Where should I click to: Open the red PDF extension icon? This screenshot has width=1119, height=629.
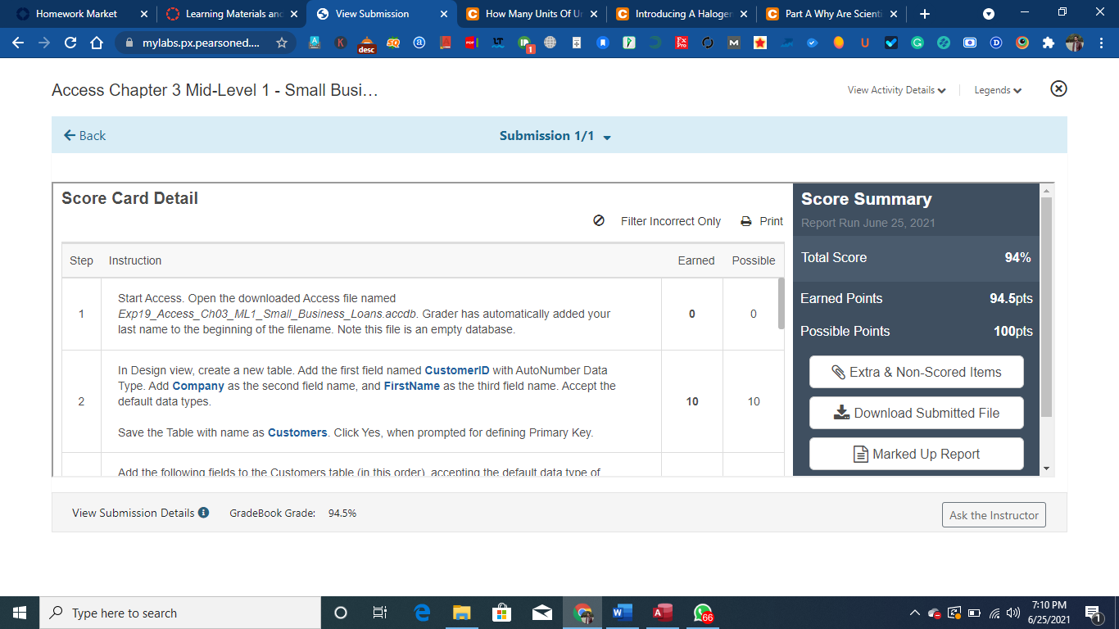[470, 43]
